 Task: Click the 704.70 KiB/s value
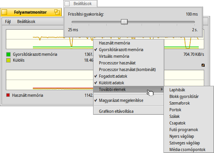[194, 54]
